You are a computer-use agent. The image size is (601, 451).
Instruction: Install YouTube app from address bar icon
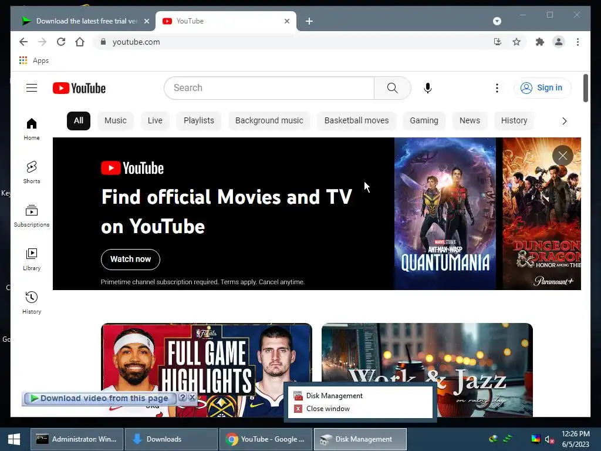pyautogui.click(x=498, y=42)
